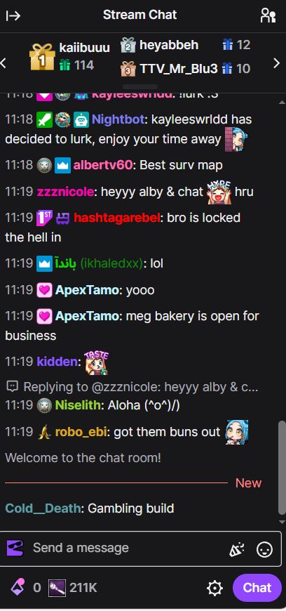Click the Send a message field

click(x=130, y=548)
